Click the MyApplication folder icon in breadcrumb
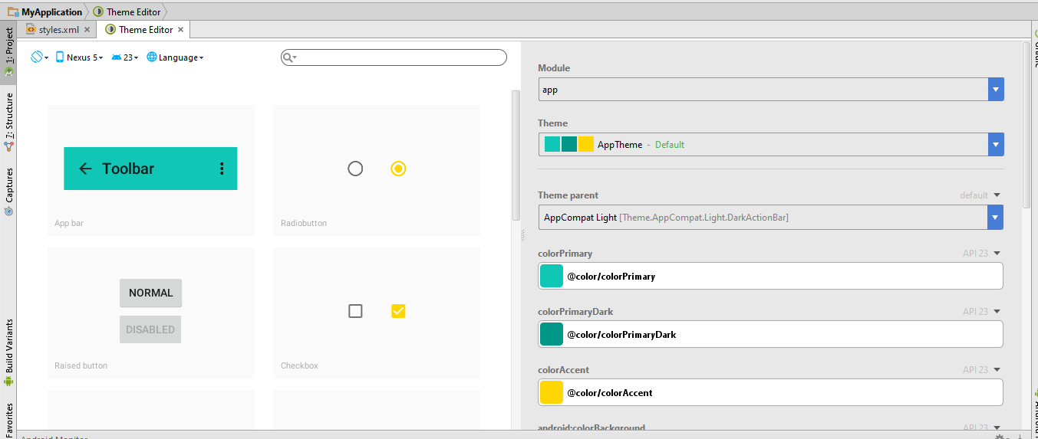The height and width of the screenshot is (439, 1038). [x=13, y=12]
